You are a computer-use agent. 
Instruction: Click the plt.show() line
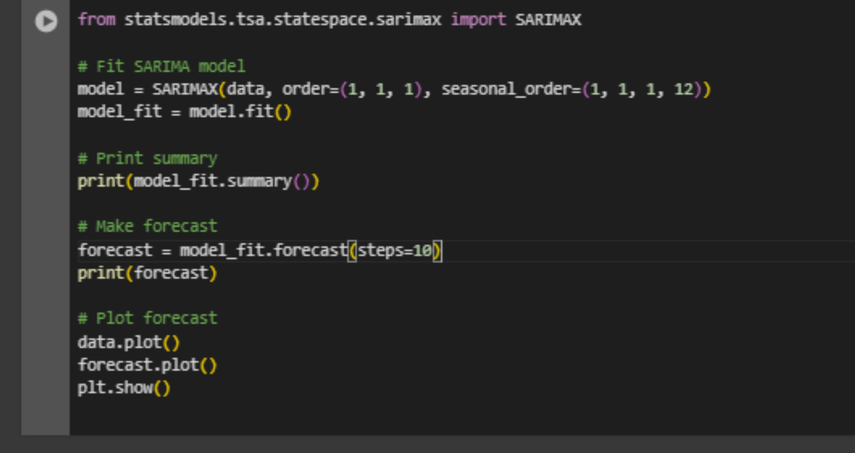(x=124, y=388)
